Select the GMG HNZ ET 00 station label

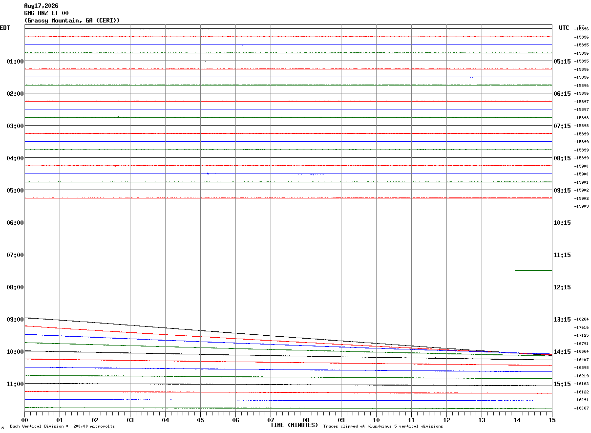[x=46, y=13]
